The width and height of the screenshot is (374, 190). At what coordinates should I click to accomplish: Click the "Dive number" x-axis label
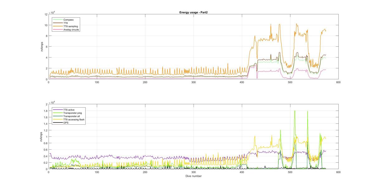point(193,176)
